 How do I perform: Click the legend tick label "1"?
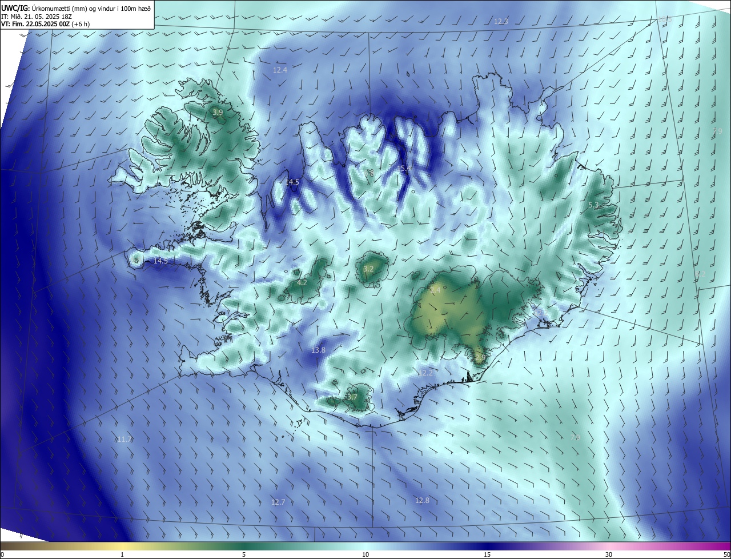(122, 554)
